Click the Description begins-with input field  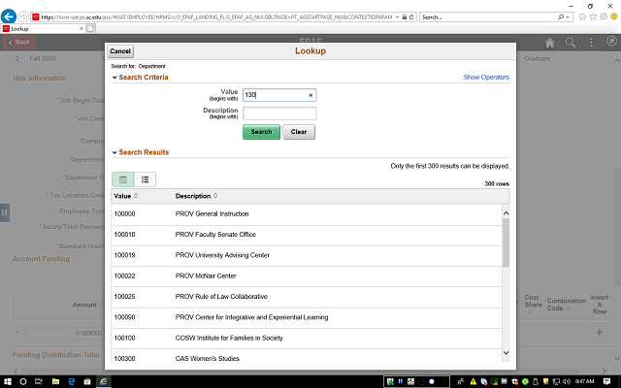(279, 113)
